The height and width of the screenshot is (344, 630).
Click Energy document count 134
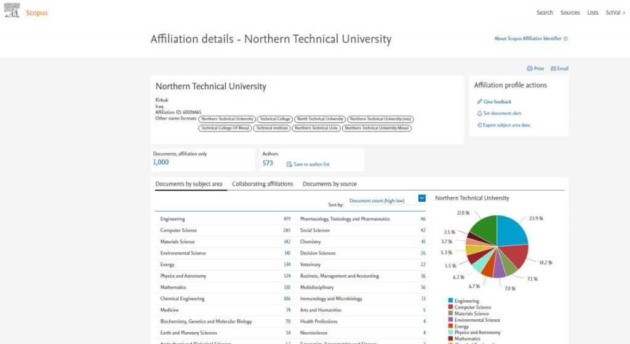click(287, 265)
